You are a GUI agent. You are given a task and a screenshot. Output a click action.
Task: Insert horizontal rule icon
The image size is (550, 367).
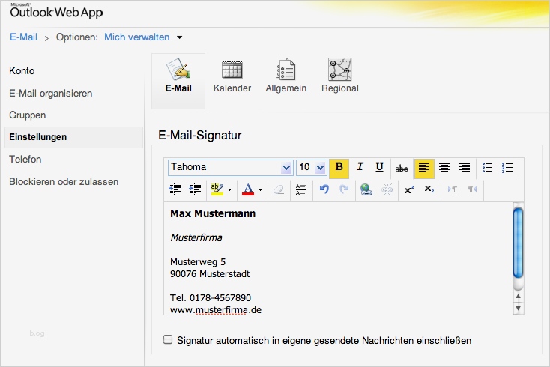[x=301, y=189]
